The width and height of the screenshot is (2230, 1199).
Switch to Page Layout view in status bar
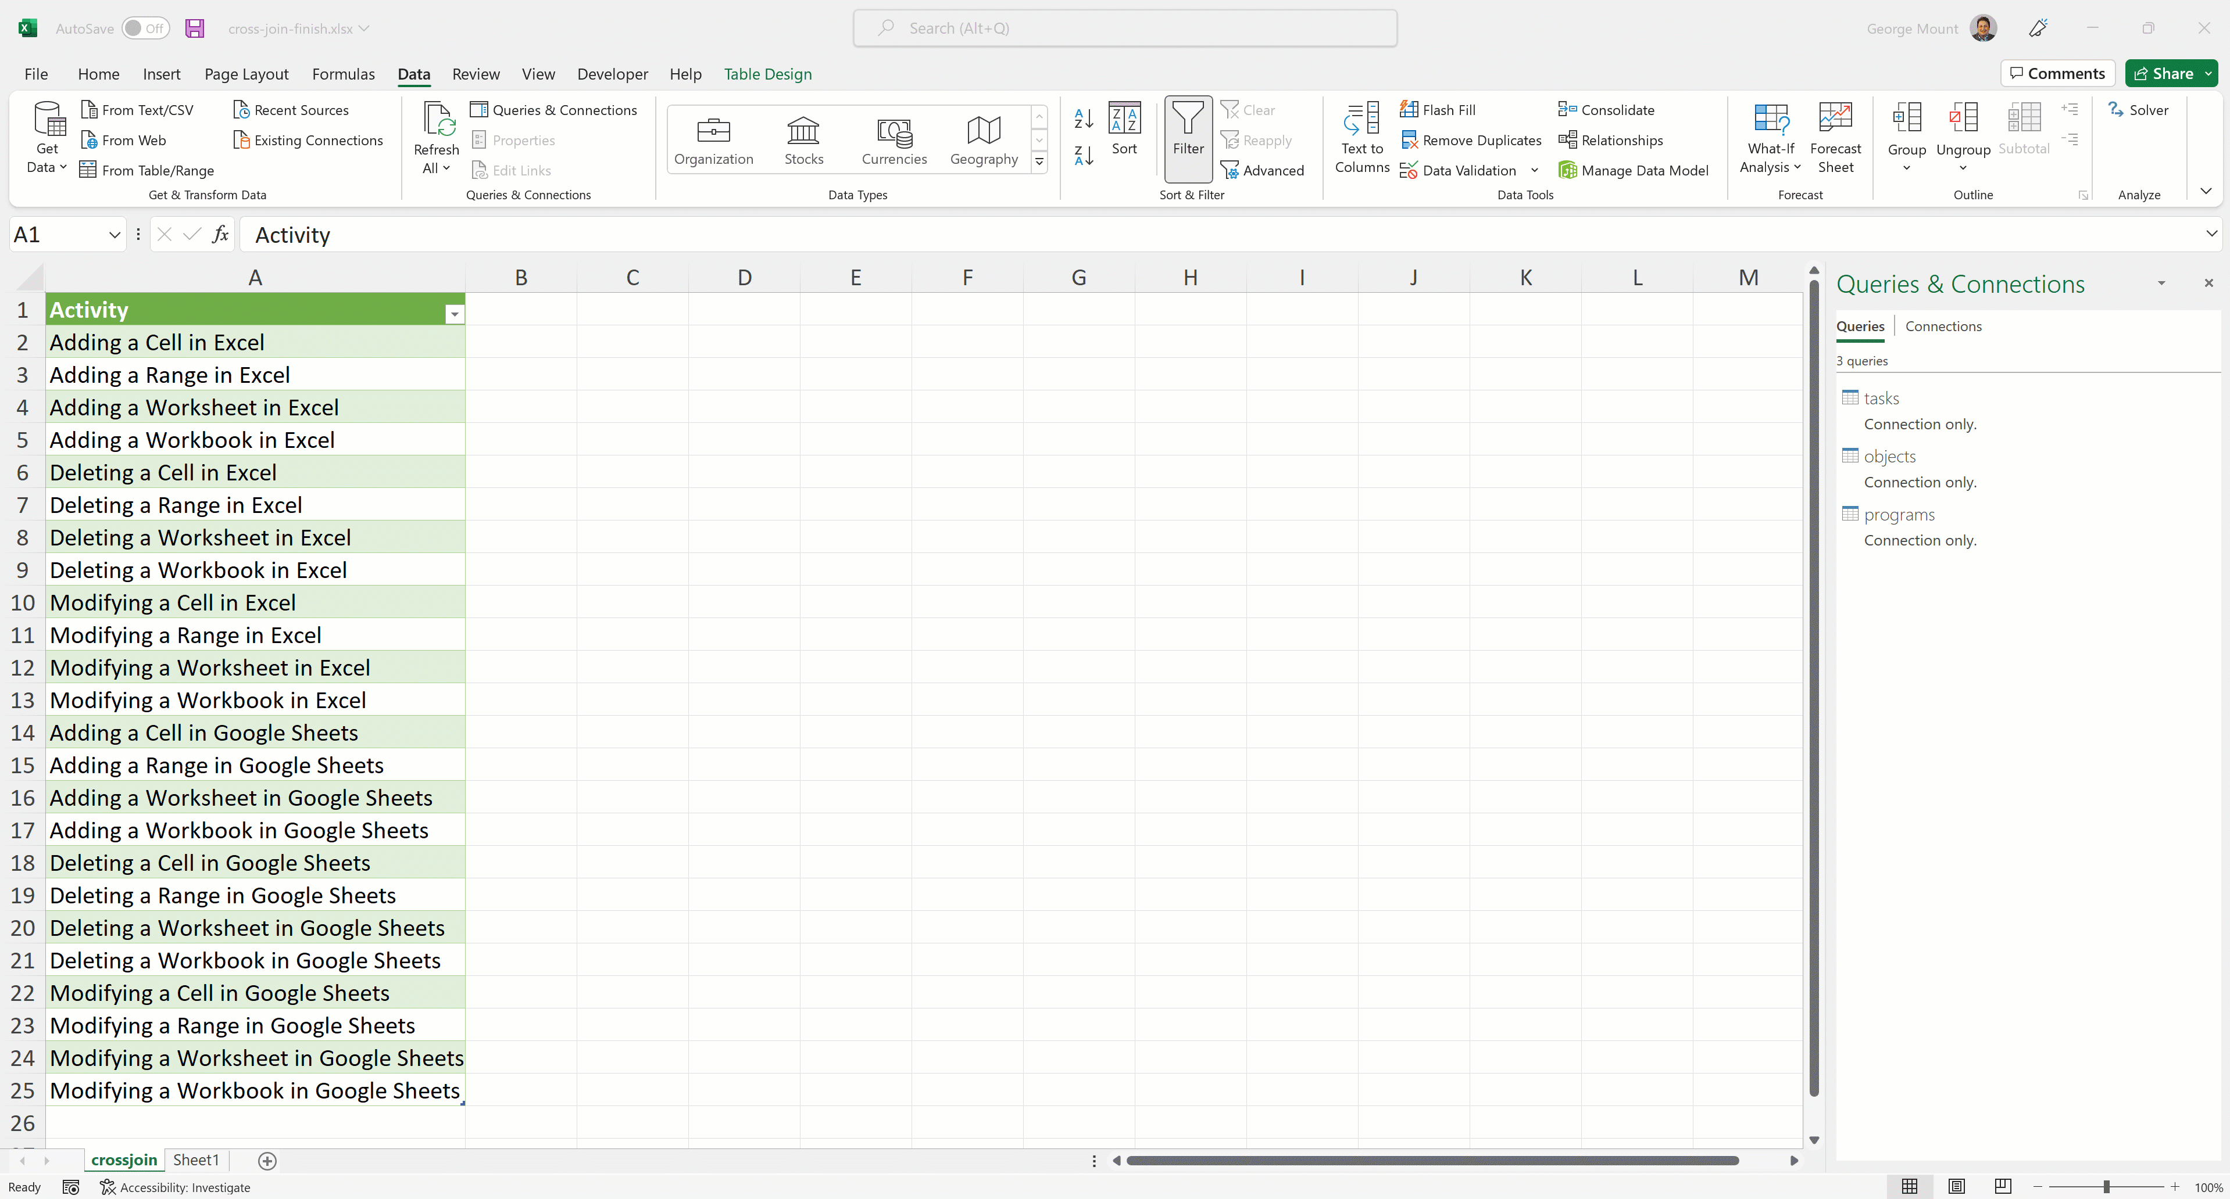1956,1186
